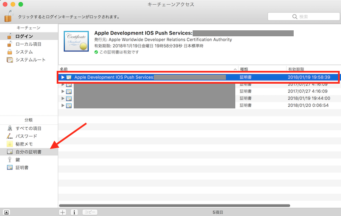Show すべての項目 category
The height and width of the screenshot is (216, 341).
click(29, 128)
